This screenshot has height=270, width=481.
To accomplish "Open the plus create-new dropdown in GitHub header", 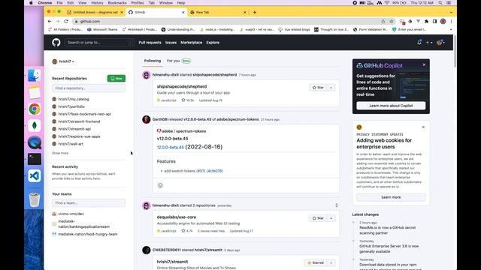I will point(429,43).
